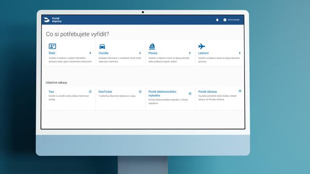The image size is (310, 174).
Task: Open the Řidič section link
Action: click(x=52, y=53)
